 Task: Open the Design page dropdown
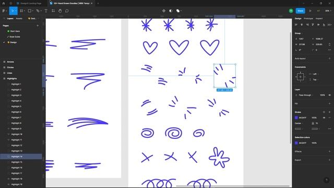33,19
